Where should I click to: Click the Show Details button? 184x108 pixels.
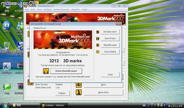pos(110,52)
